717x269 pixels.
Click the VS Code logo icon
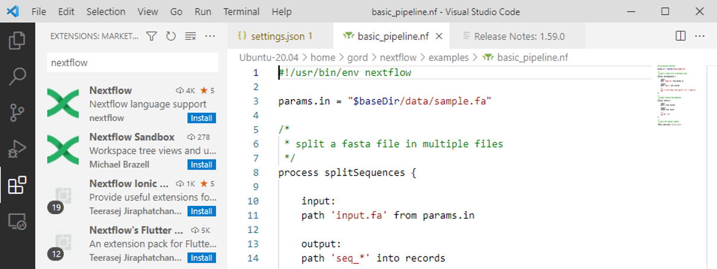(13, 11)
